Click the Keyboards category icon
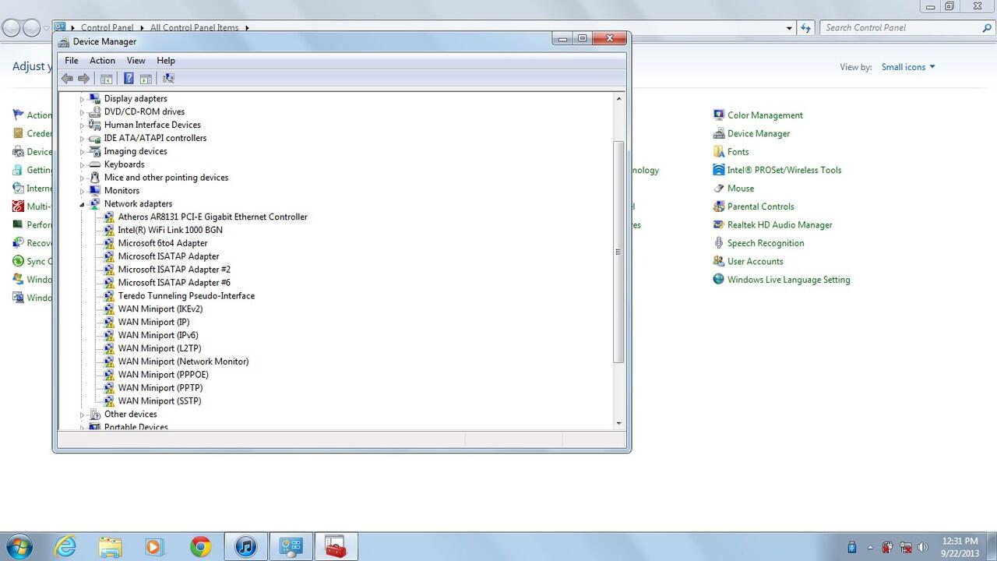997x561 pixels. 94,165
